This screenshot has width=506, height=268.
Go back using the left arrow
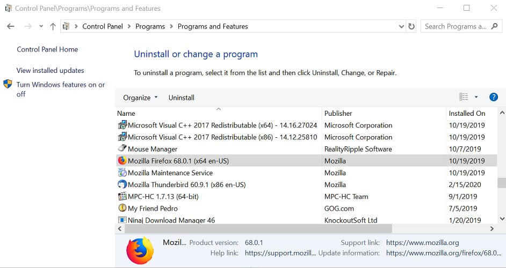(x=11, y=26)
